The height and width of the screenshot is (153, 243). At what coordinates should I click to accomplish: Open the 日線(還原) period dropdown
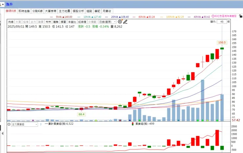[107, 22]
